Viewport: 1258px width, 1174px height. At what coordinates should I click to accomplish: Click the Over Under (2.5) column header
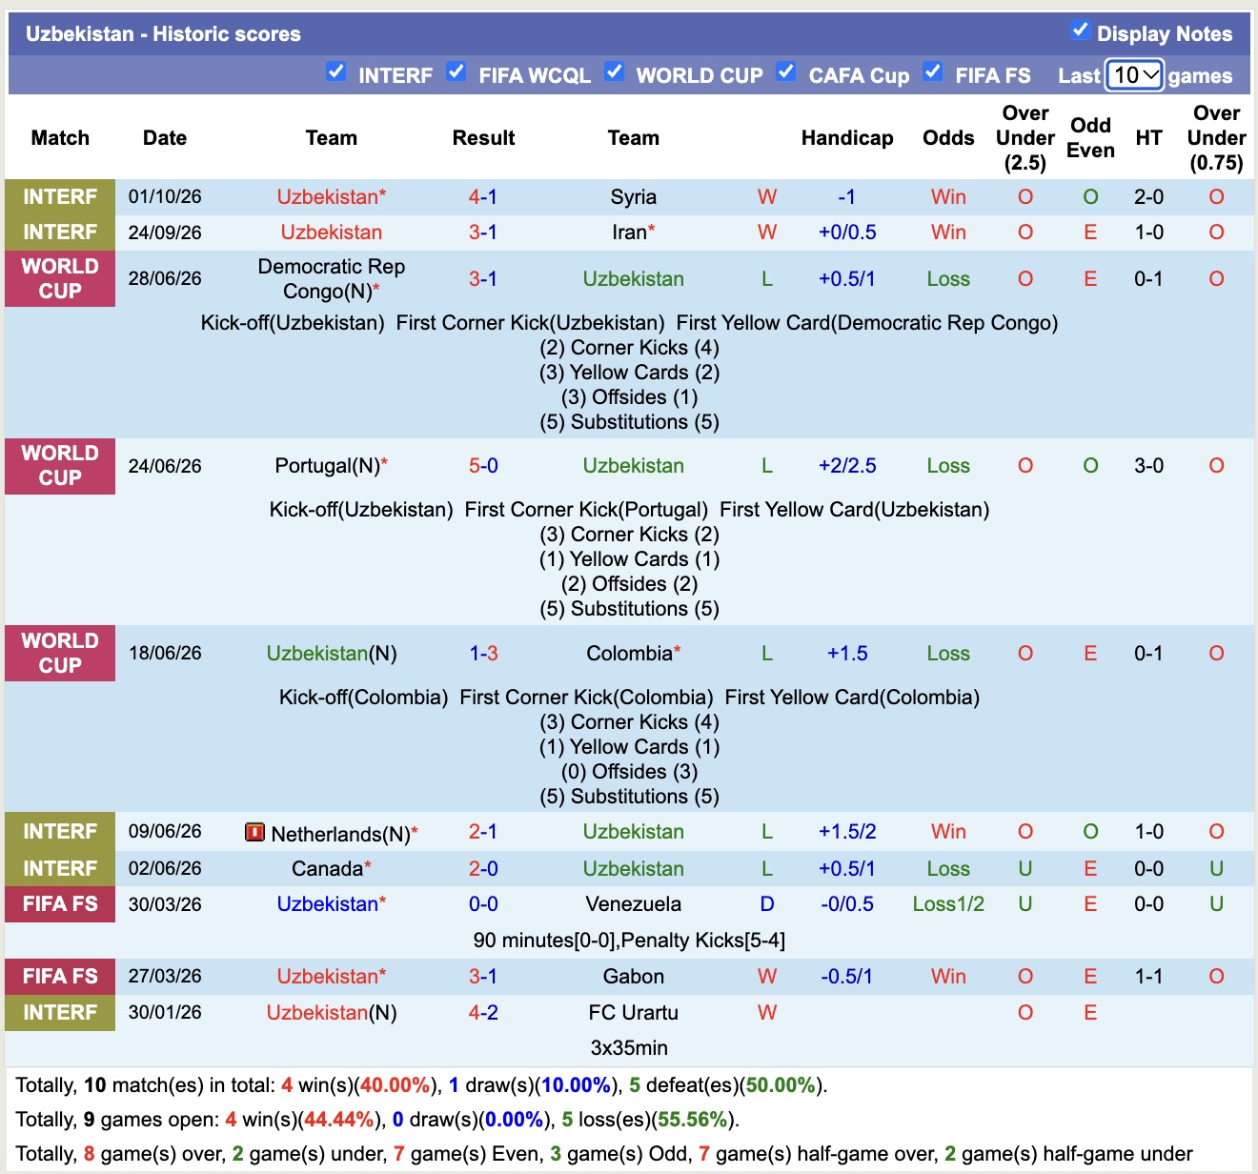point(1025,138)
